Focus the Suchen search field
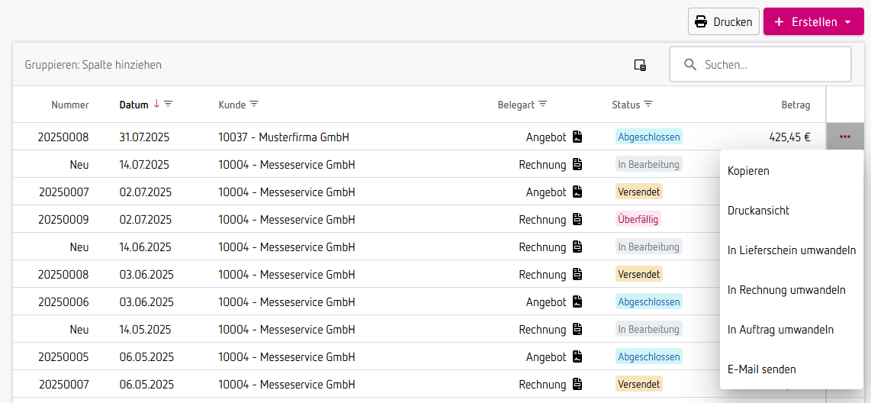The height and width of the screenshot is (403, 871). coord(760,64)
